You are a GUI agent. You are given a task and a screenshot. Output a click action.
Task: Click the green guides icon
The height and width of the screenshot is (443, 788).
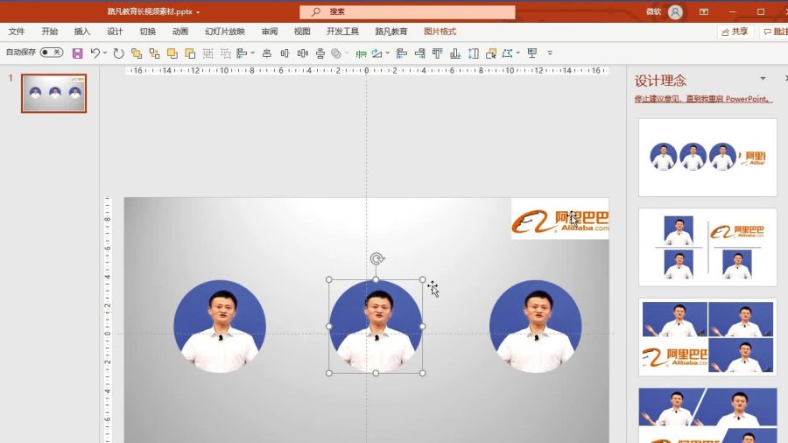pyautogui.click(x=361, y=53)
